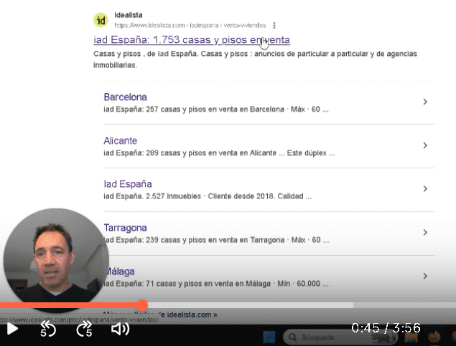Click the orange video progress handle
456x346 pixels.
[142, 305]
